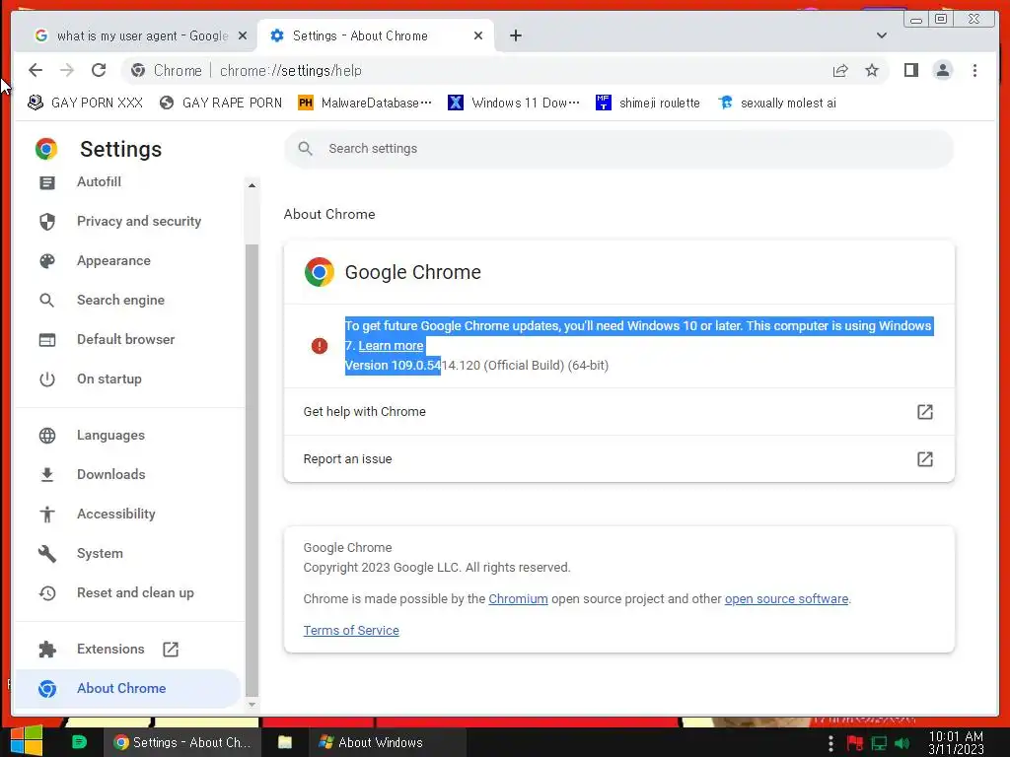This screenshot has width=1010, height=757.
Task: Click the network monitor tray icon
Action: tap(879, 743)
